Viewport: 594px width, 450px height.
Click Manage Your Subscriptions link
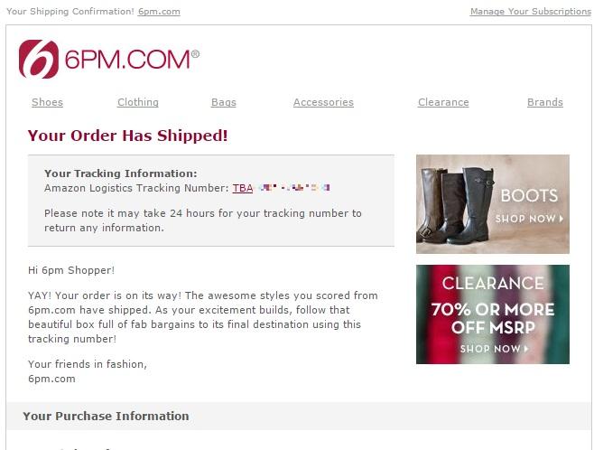tap(531, 12)
